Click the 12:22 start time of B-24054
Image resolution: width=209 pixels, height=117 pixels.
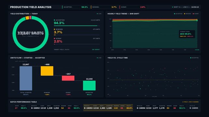tap(149, 108)
